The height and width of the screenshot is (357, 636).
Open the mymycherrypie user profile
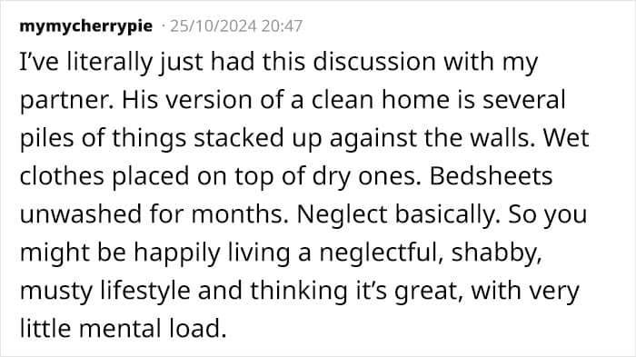tap(86, 26)
